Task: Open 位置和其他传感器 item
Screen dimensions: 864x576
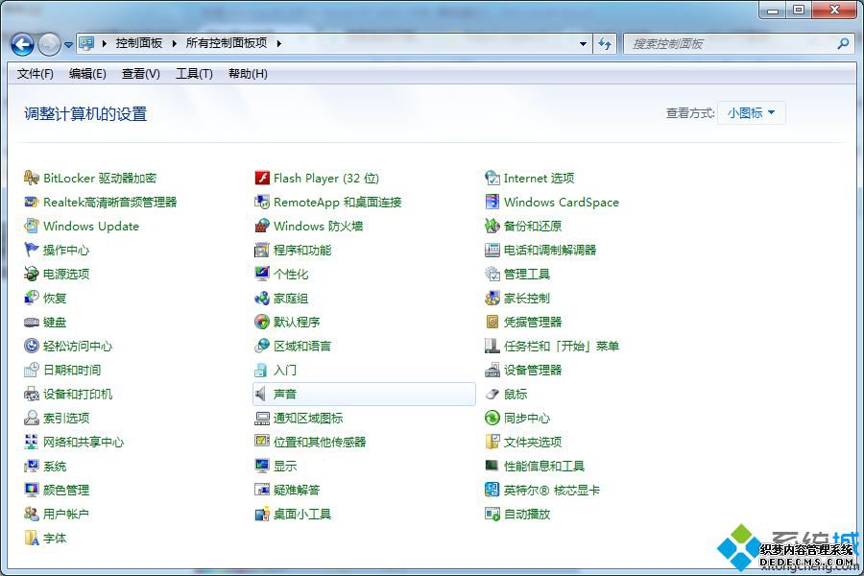Action: tap(310, 442)
